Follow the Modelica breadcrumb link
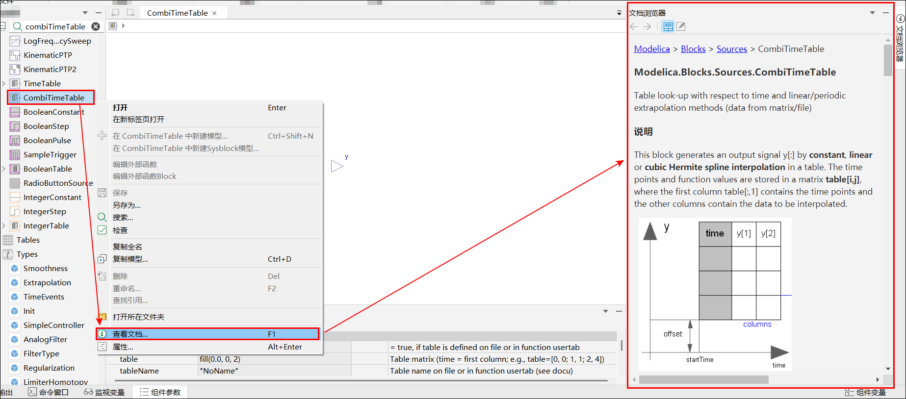The width and height of the screenshot is (906, 399). coord(651,49)
